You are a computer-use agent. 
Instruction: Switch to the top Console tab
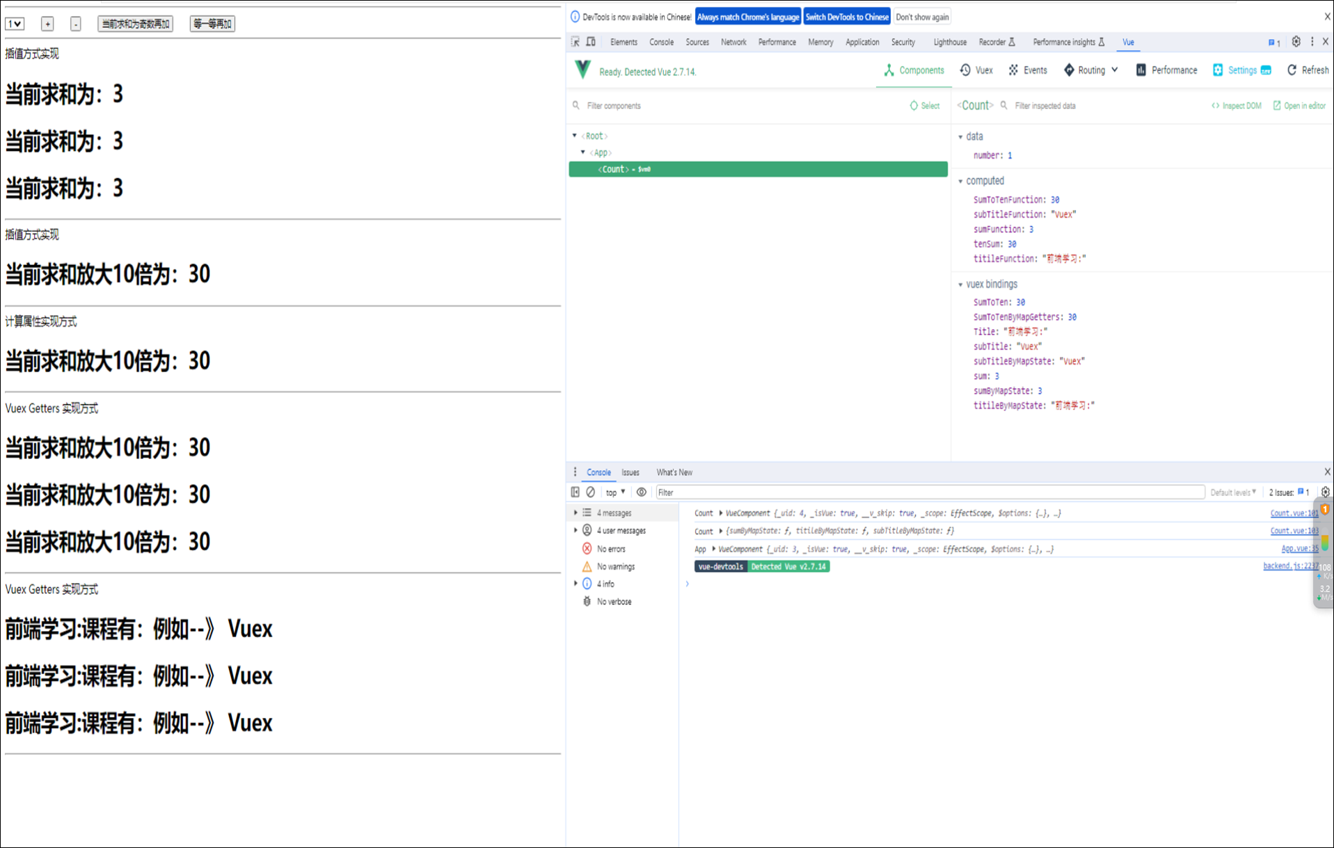[661, 42]
